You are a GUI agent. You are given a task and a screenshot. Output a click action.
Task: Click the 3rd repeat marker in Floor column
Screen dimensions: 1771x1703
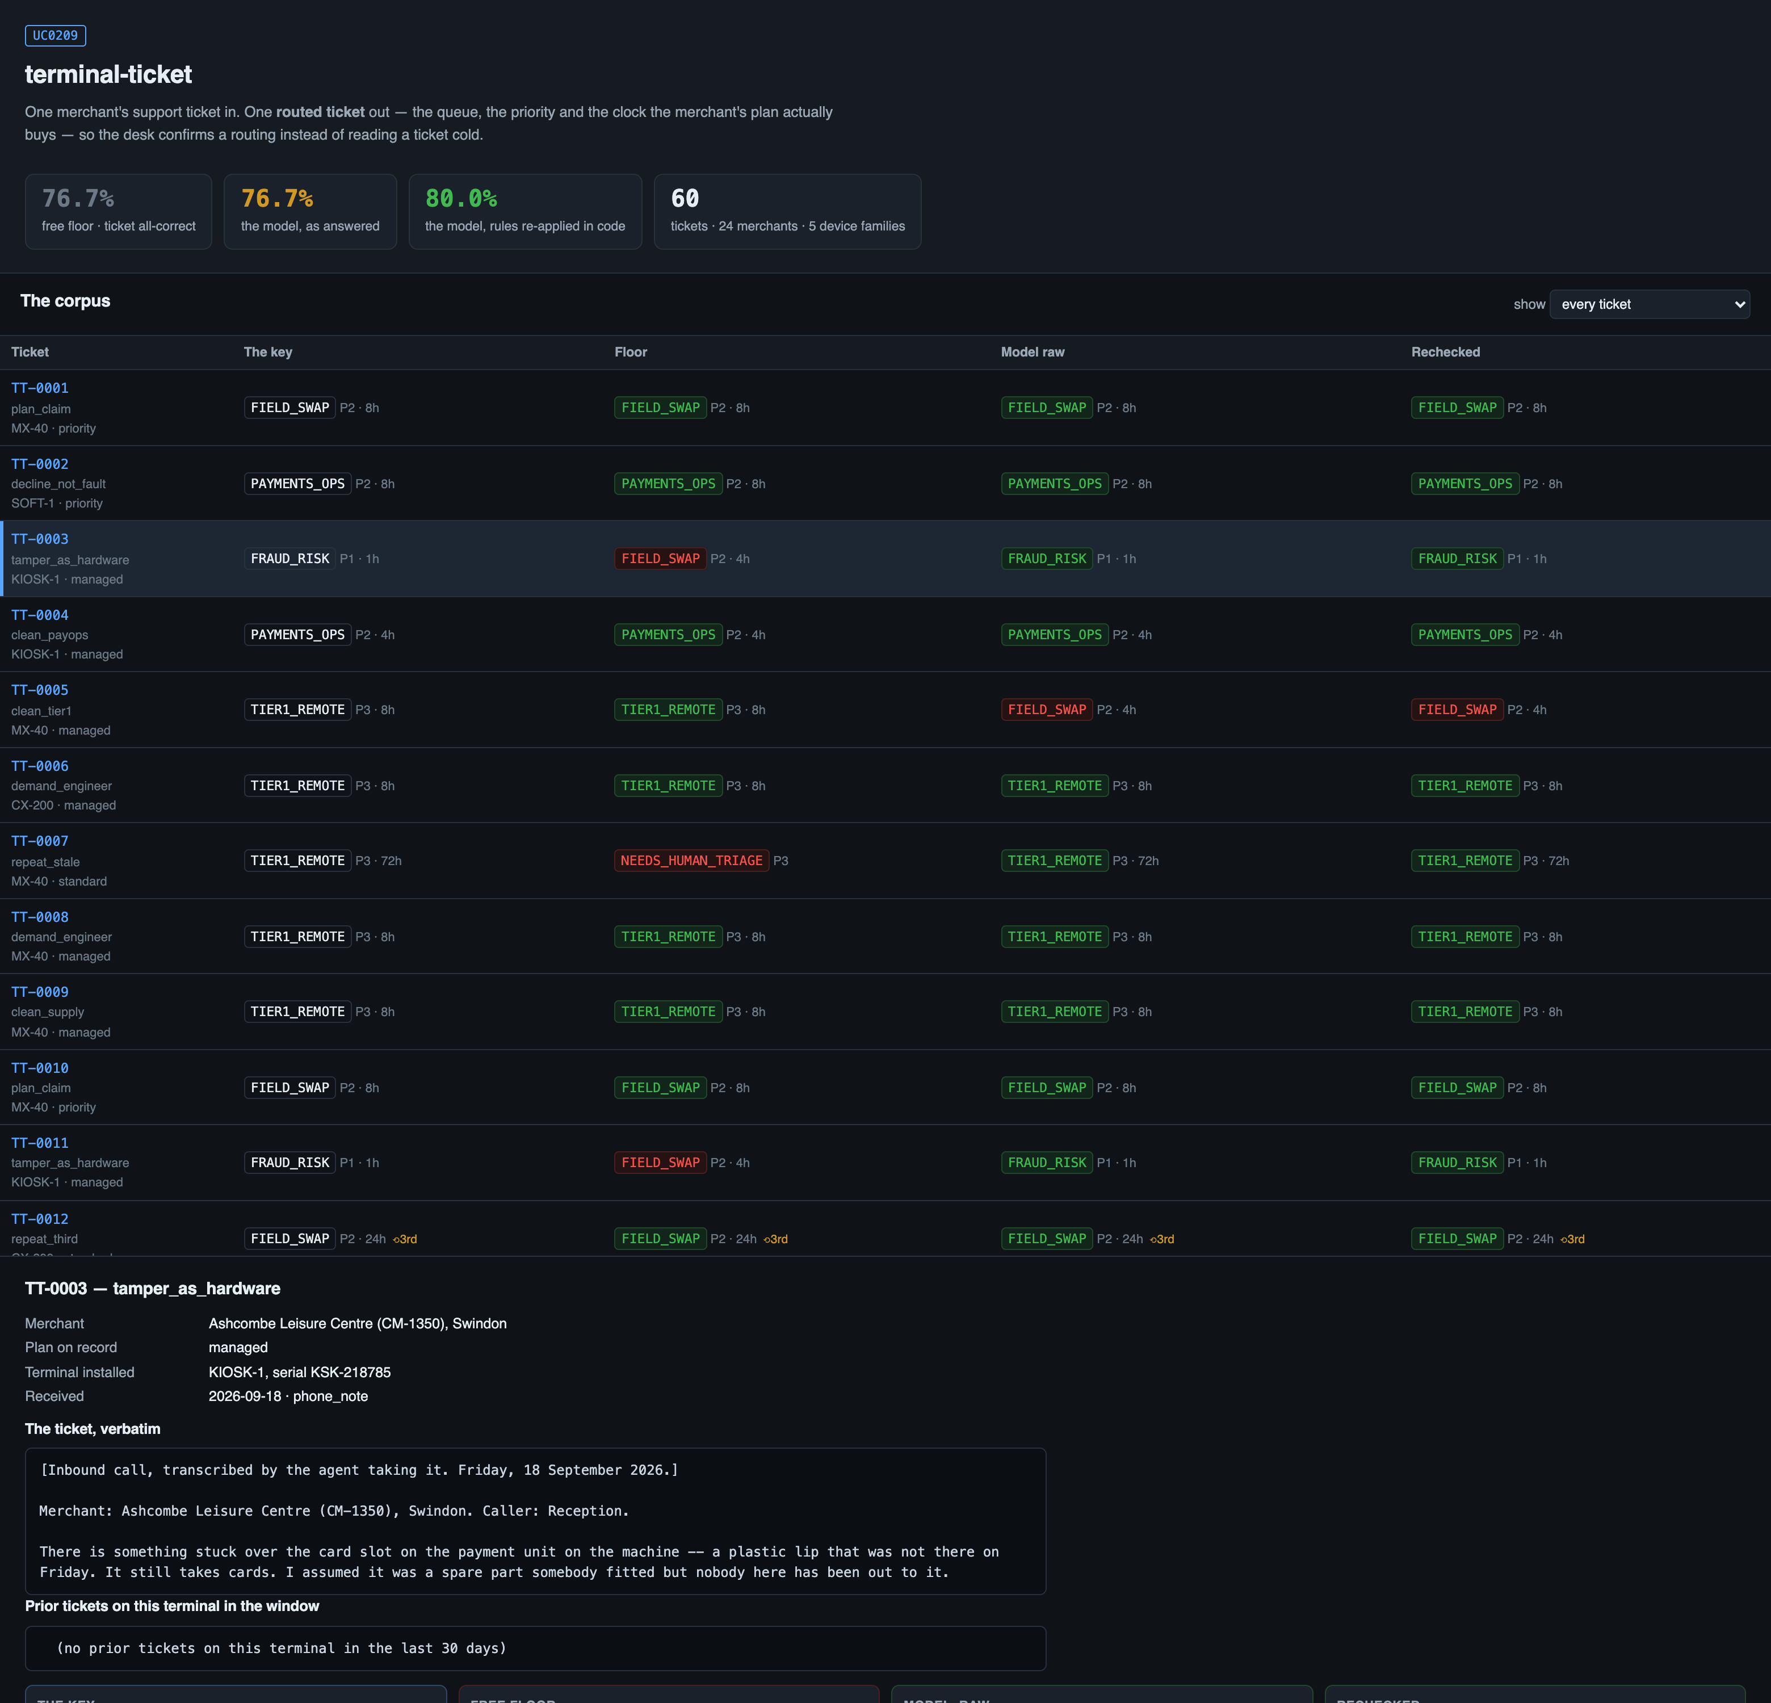point(775,1239)
